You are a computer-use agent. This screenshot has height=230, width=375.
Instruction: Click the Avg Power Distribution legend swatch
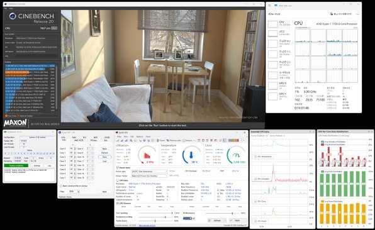pos(322,201)
